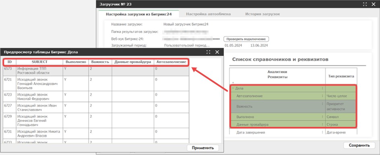Viewport: 380px width, 155px height.
Task: Click the Исходящий звонок Геннадий Александрович Васильев cell
Action: coord(39,84)
